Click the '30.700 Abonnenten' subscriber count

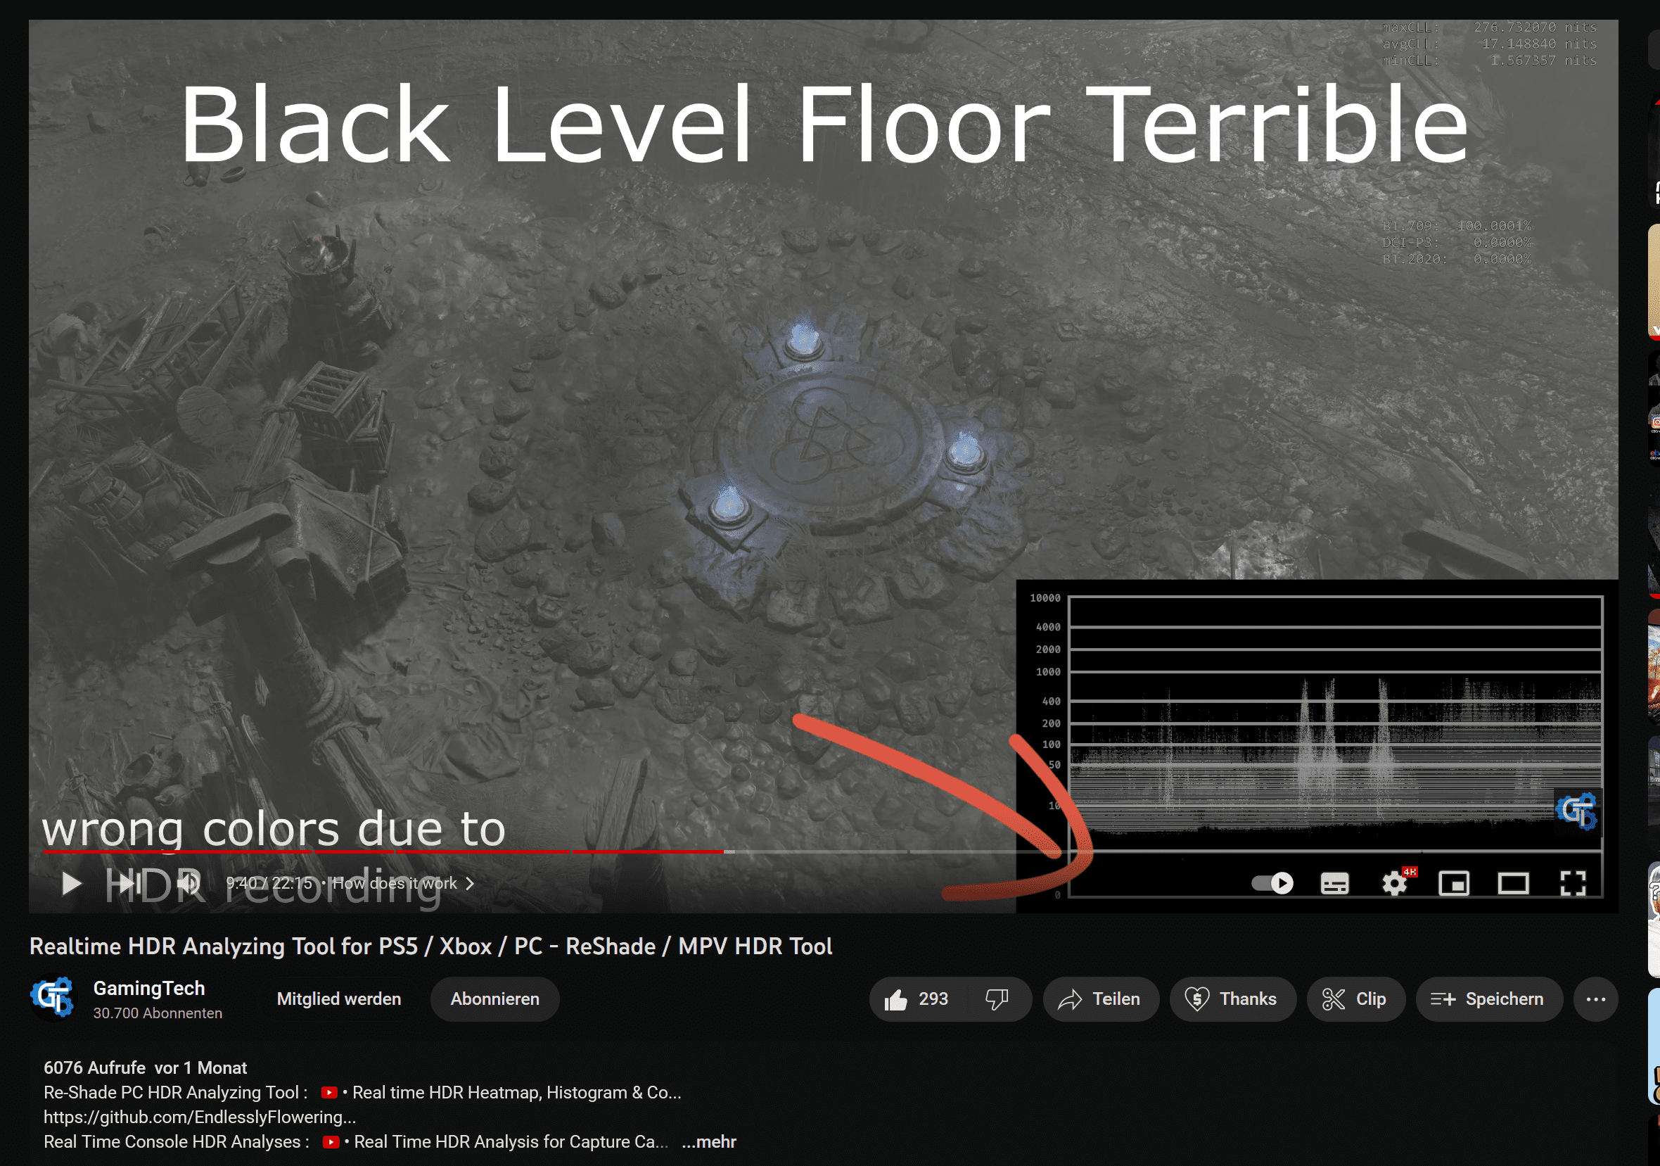pyautogui.click(x=158, y=1013)
